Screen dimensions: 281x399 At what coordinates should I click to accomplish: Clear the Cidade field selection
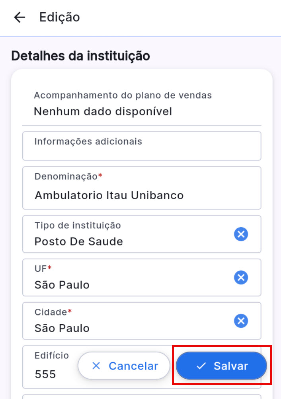point(241,321)
